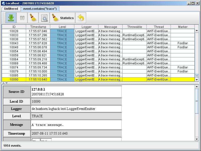This screenshot has width=201, height=151.
Task: Clear events using the first broom icon
Action: click(x=33, y=18)
